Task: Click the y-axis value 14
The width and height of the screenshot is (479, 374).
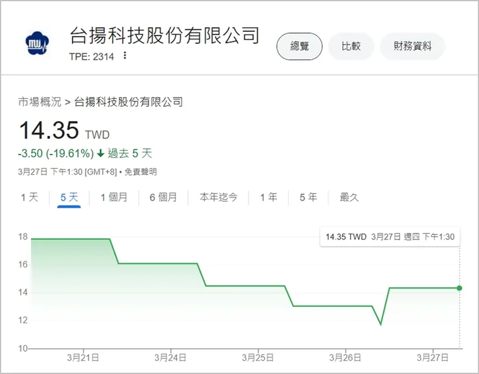Action: coord(23,292)
